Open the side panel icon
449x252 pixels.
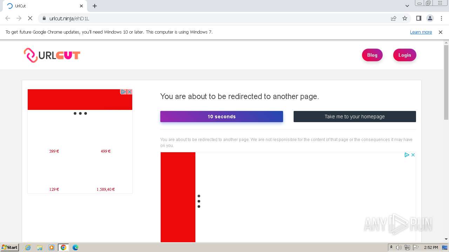(418, 18)
